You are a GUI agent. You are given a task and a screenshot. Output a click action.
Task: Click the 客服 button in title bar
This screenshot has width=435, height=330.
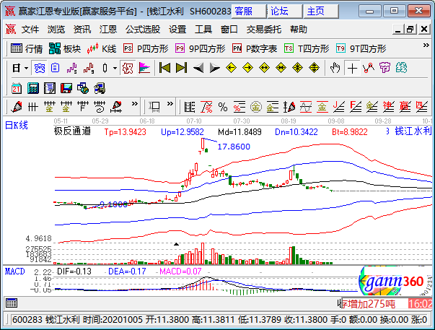coord(249,11)
